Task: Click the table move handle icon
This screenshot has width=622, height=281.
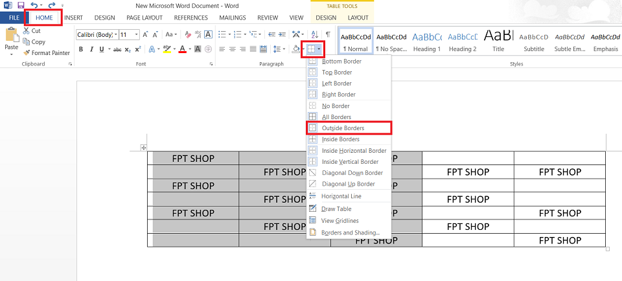Action: 144,148
